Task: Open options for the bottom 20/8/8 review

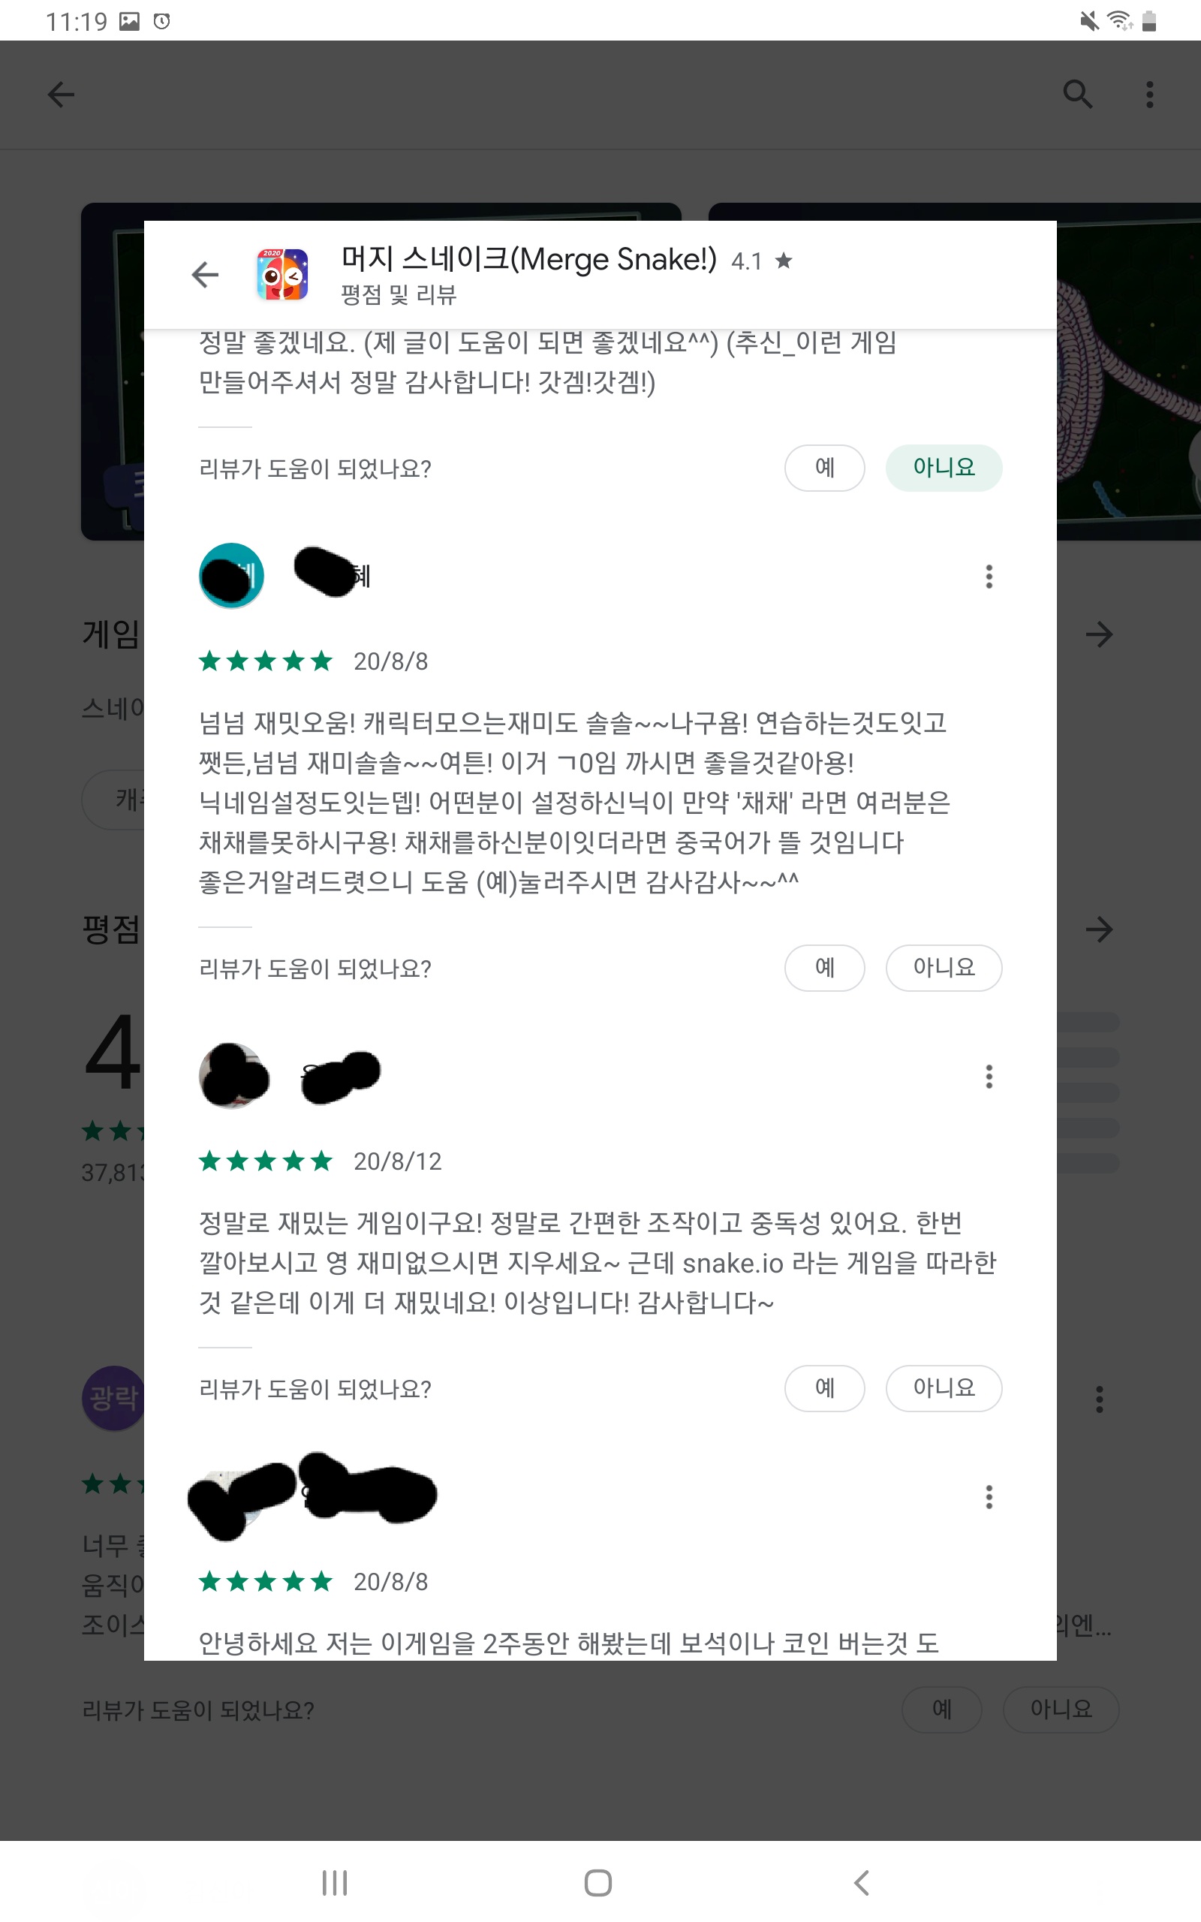Action: (x=989, y=1497)
